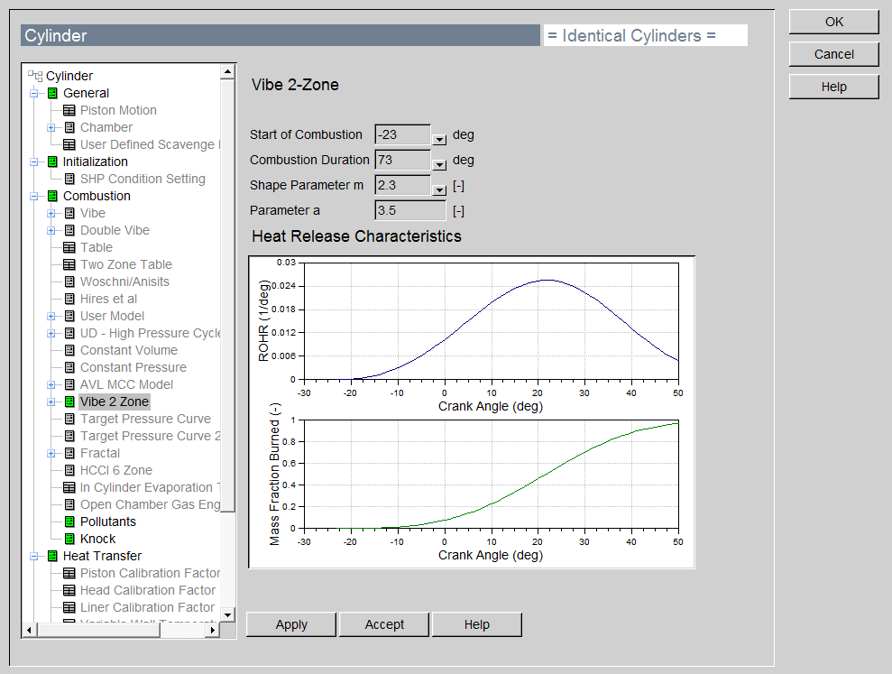Click the Shape Parameter m value field
This screenshot has height=674, width=892.
click(403, 185)
